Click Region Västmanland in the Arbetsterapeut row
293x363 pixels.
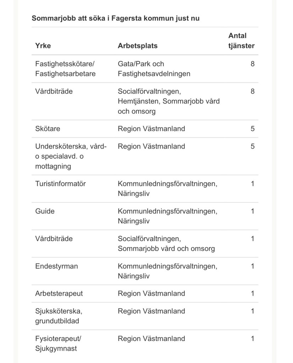click(151, 294)
